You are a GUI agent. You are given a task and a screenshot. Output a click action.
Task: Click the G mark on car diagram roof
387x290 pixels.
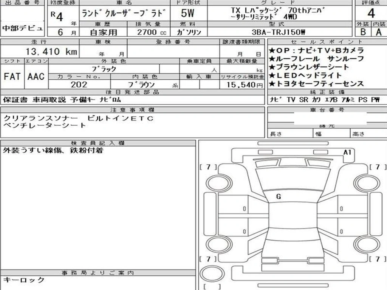tap(279, 196)
